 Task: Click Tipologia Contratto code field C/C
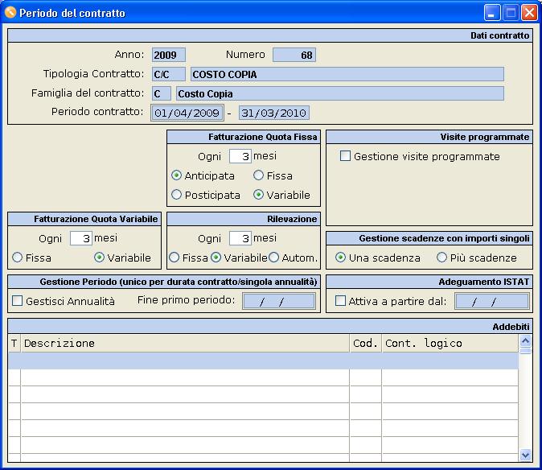coord(169,74)
